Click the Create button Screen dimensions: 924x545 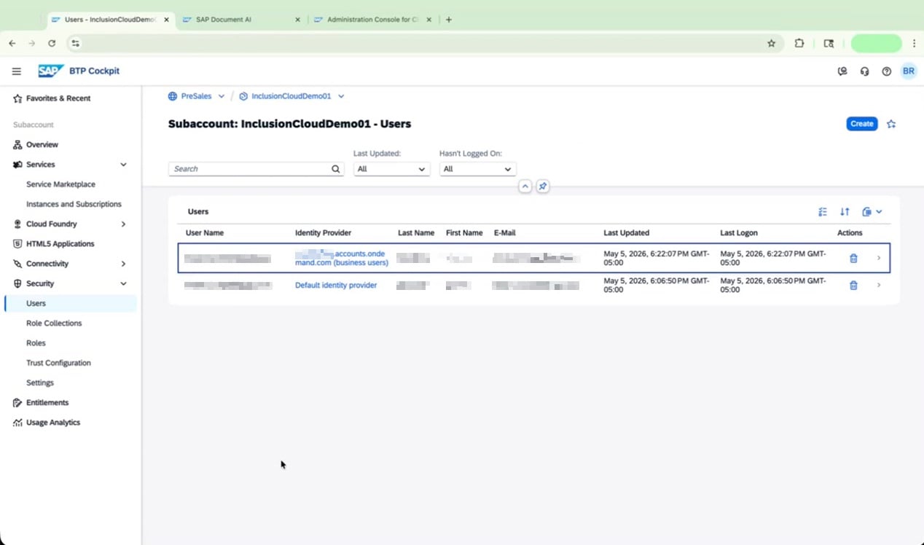coord(861,124)
